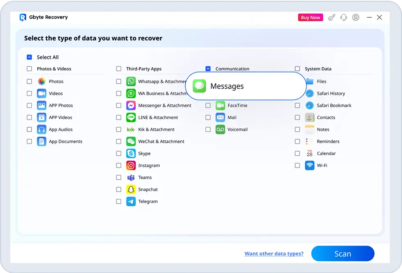The width and height of the screenshot is (402, 273).
Task: Check the Third-Party Apps category checkbox
Action: [x=119, y=69]
